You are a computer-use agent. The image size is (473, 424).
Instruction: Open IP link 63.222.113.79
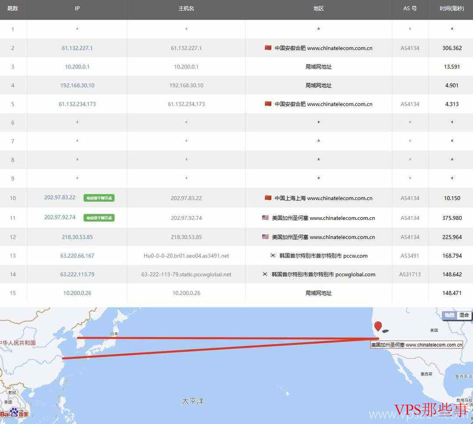(77, 275)
